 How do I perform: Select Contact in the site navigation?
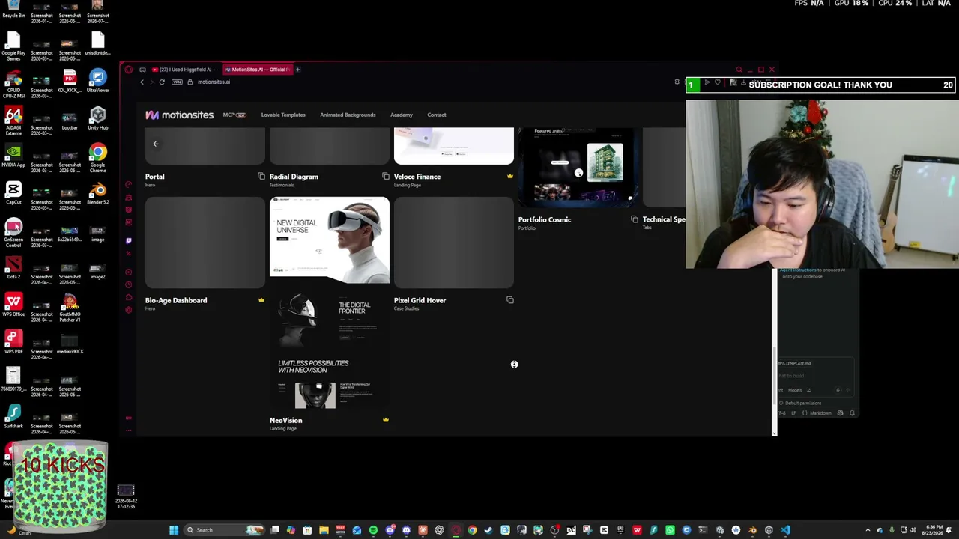click(x=437, y=115)
